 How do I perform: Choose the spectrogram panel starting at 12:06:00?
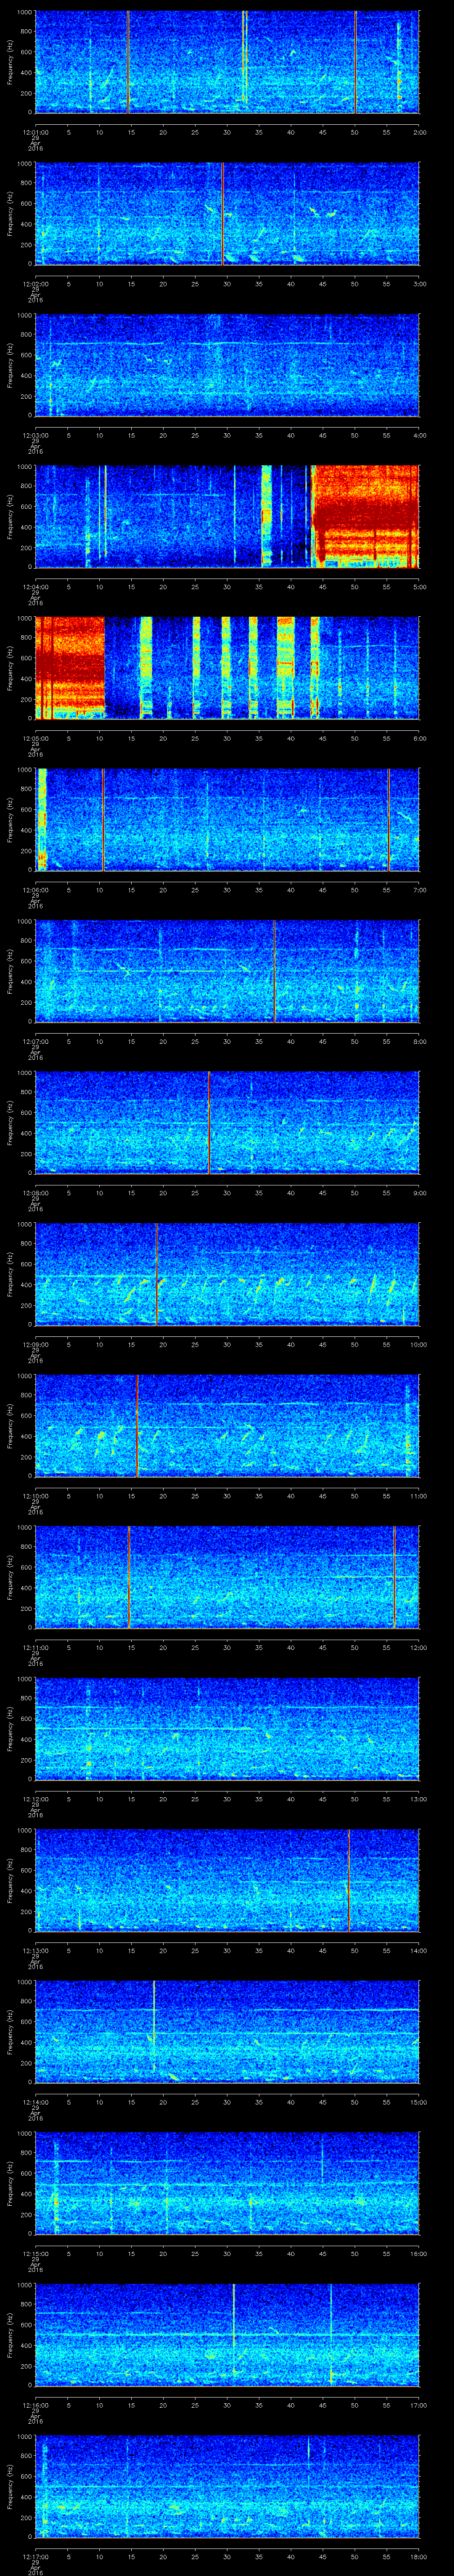pos(227,820)
